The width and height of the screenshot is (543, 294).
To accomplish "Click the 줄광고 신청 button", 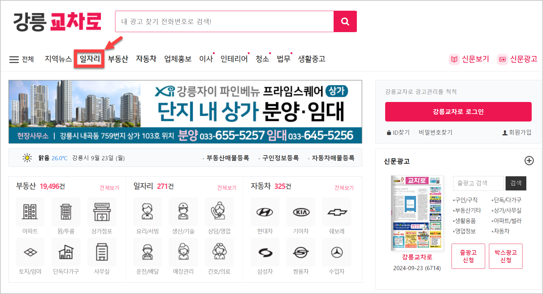I will (468, 256).
